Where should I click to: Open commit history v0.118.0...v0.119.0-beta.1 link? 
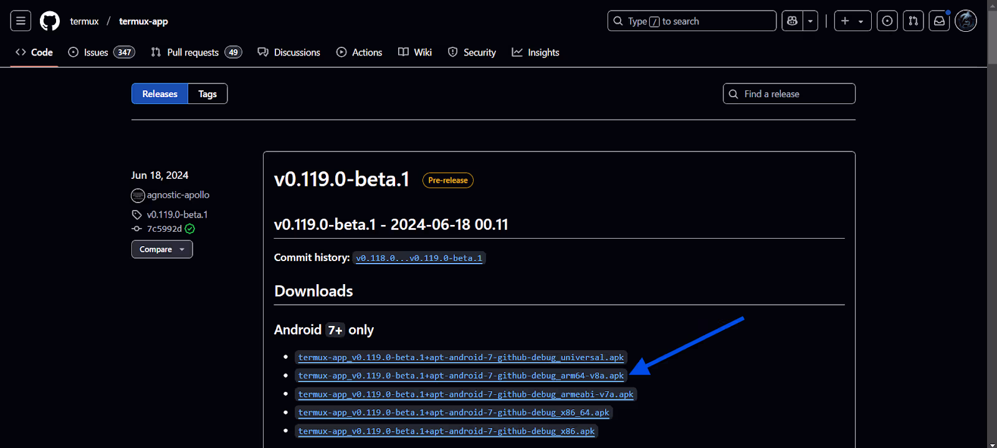[x=419, y=258]
